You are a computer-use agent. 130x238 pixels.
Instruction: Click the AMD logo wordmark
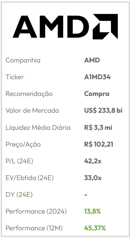tap(51, 27)
